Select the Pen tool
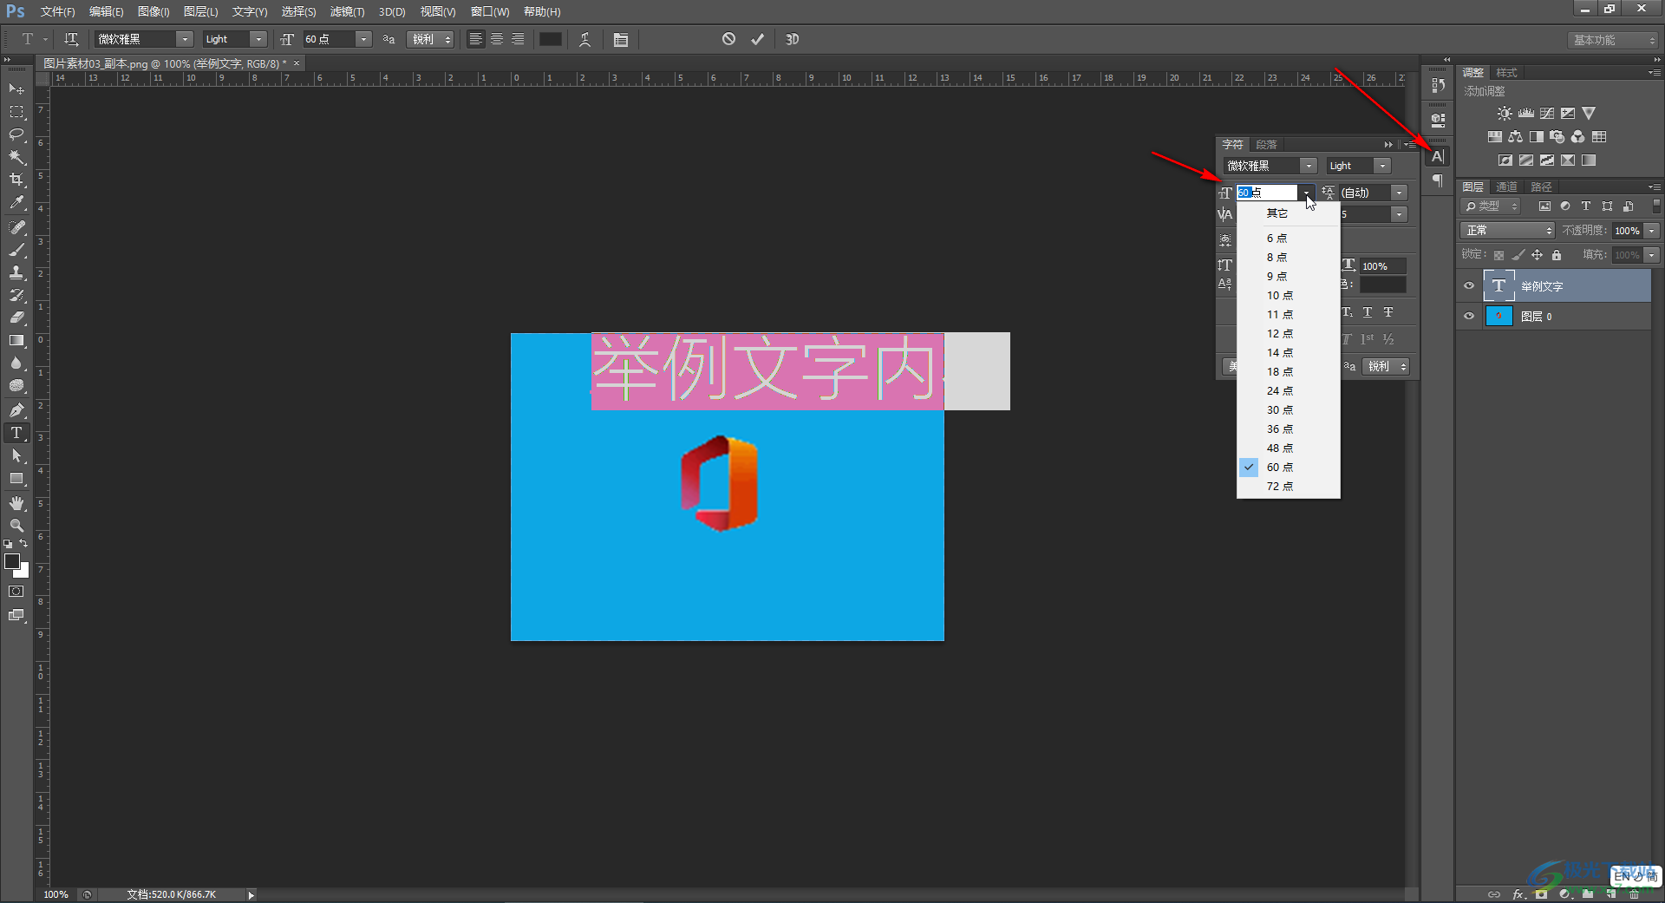Viewport: 1665px width, 903px height. pyautogui.click(x=16, y=409)
